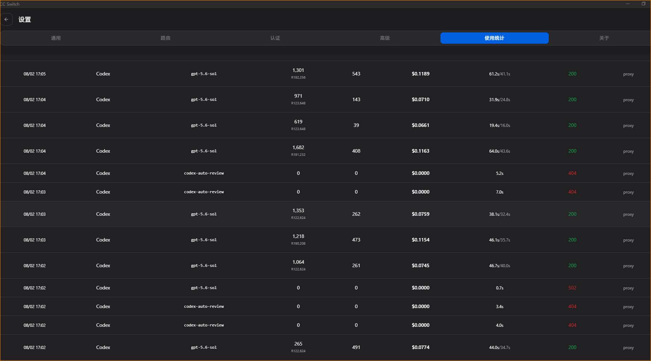Screen dimensions: 651x361
Task: Select the row showing 1,353 input tokens
Action: pyautogui.click(x=325, y=214)
